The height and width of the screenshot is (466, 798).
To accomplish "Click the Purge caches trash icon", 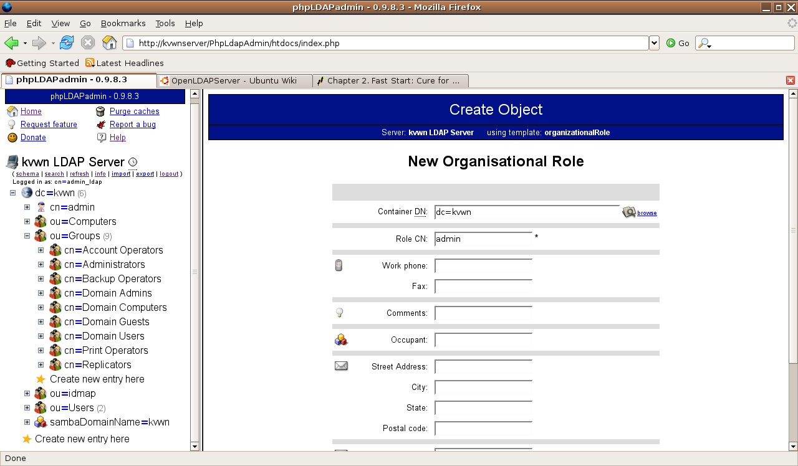I will (x=100, y=111).
